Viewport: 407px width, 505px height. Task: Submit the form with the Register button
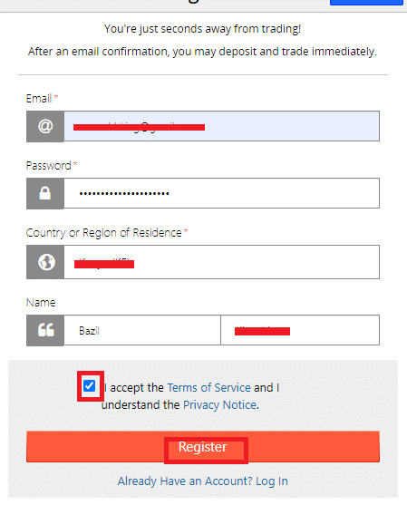tap(203, 447)
